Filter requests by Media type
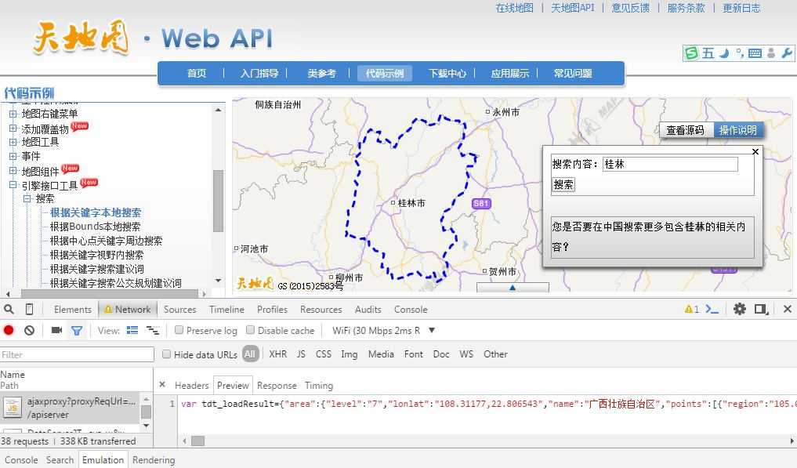 click(381, 354)
